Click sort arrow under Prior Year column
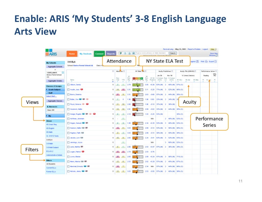The height and width of the screenshot is (202, 262). click(x=118, y=82)
